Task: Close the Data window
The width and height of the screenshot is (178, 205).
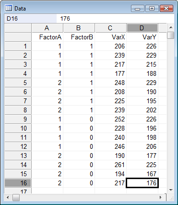Action: coord(166,8)
